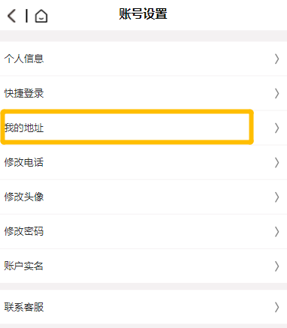Screen dimensions: 287x328
Task: Open 修改电话 option
Action: [143, 162]
